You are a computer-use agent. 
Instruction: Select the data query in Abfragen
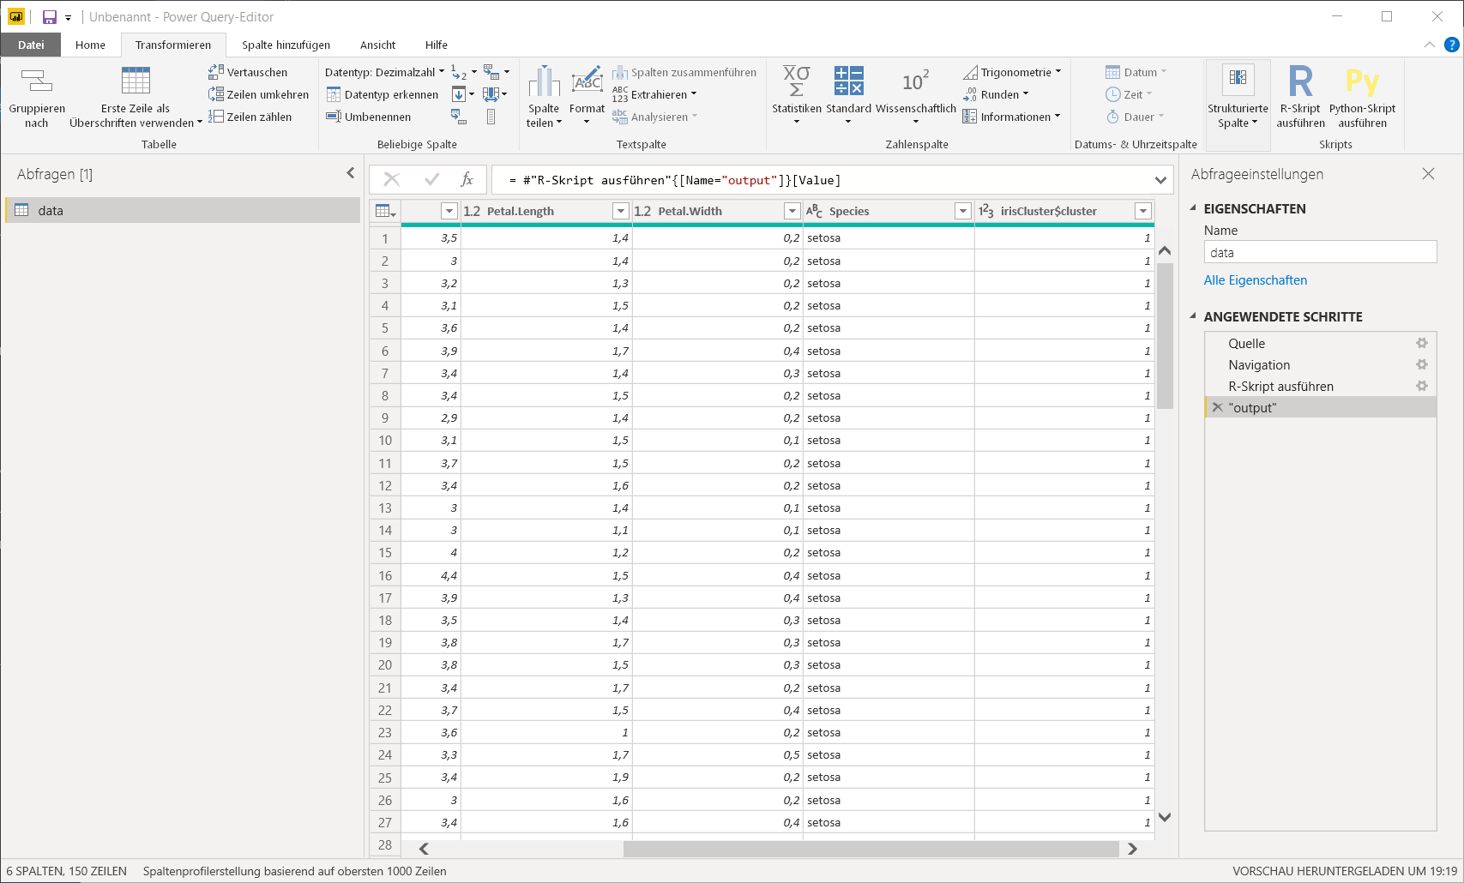click(x=183, y=210)
